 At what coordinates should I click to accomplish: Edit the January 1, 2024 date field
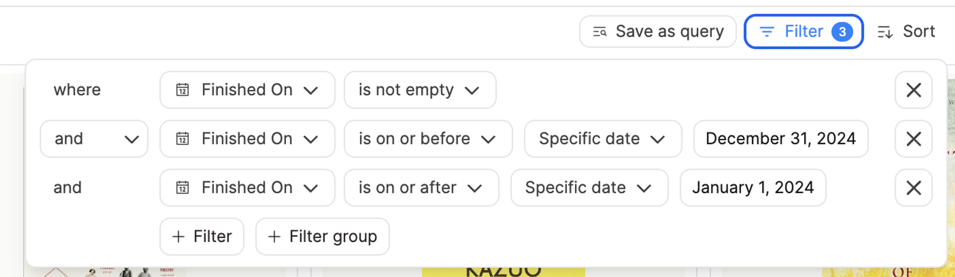(753, 188)
